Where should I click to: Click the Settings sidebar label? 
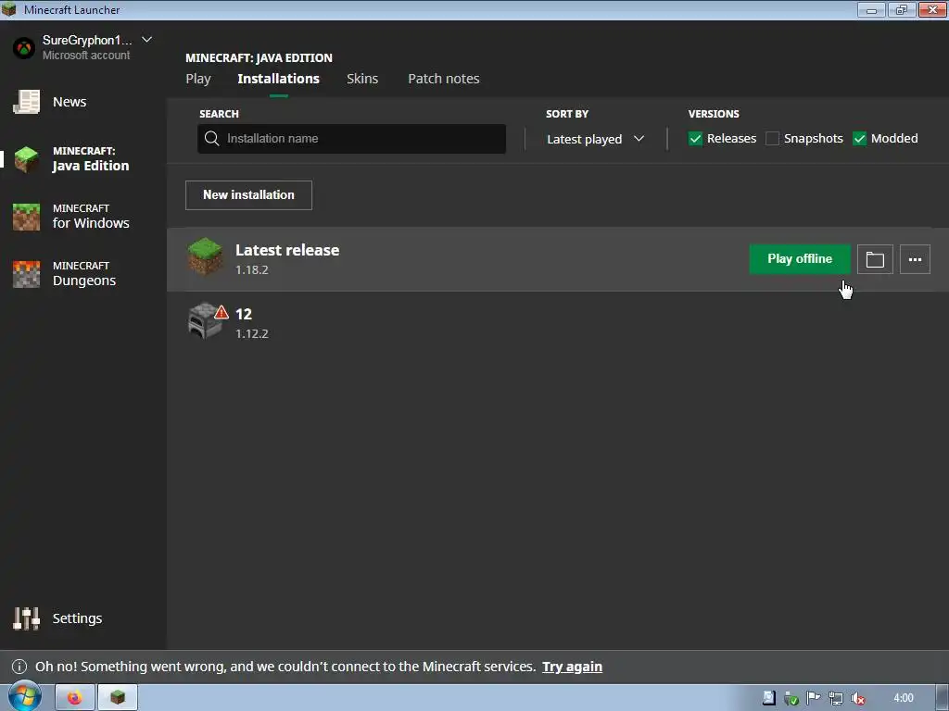point(77,617)
